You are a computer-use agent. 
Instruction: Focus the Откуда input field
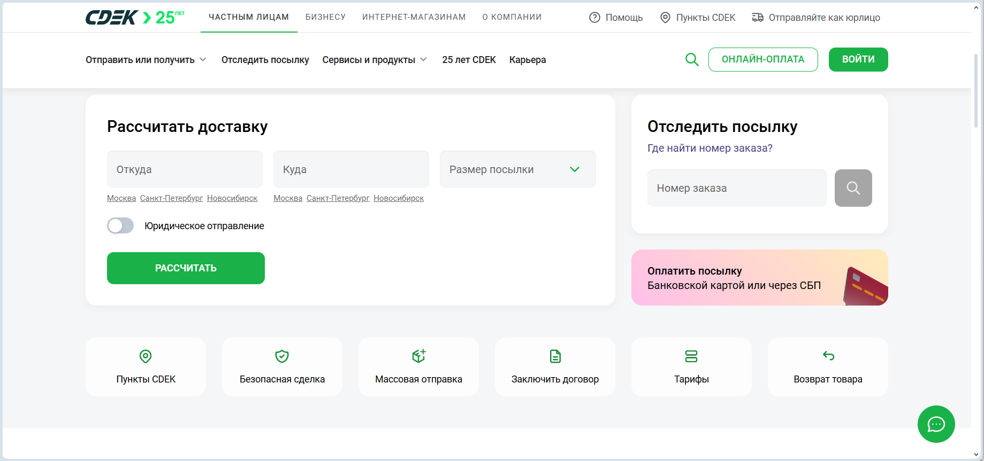coord(185,169)
